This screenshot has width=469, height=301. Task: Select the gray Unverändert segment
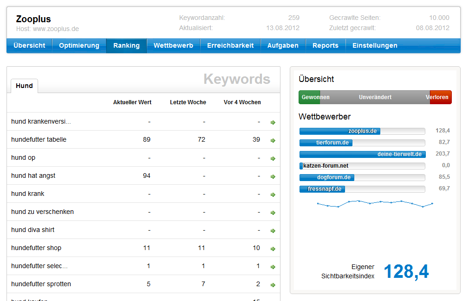tap(375, 97)
